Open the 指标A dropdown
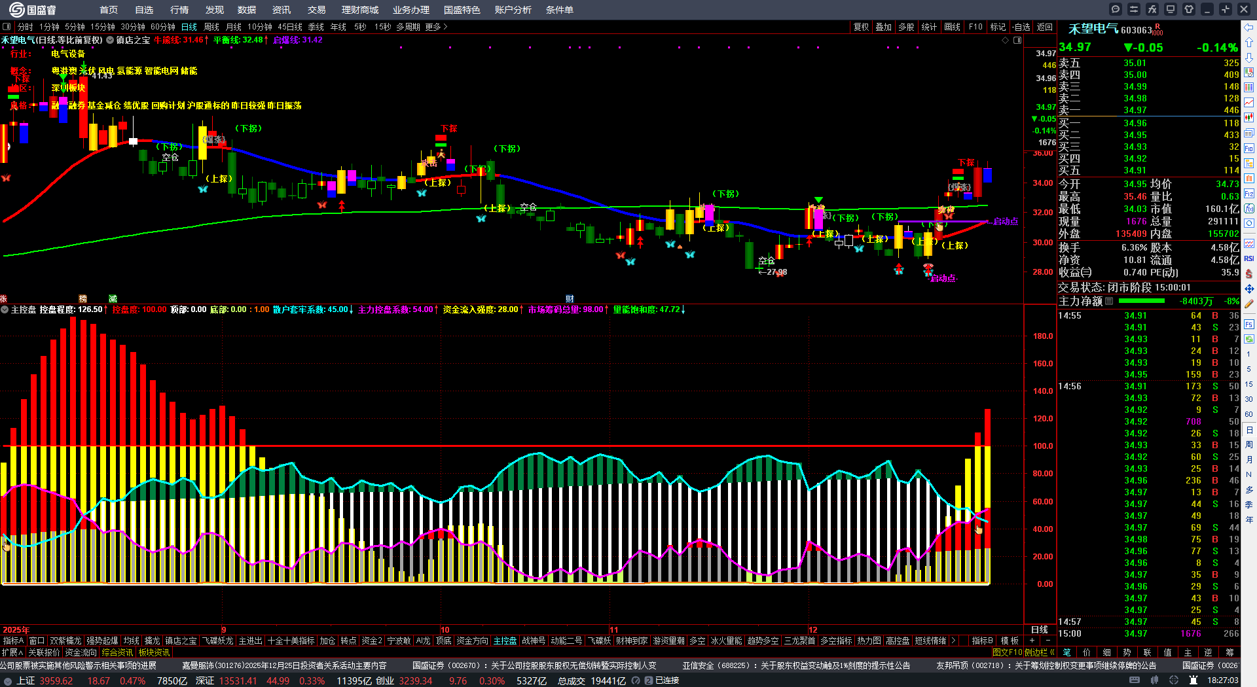This screenshot has height=687, width=1257. coord(14,641)
